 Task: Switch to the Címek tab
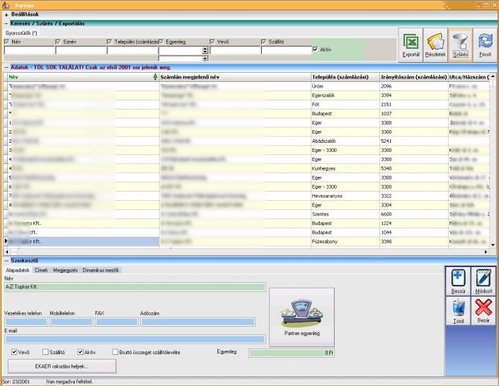pyautogui.click(x=41, y=270)
